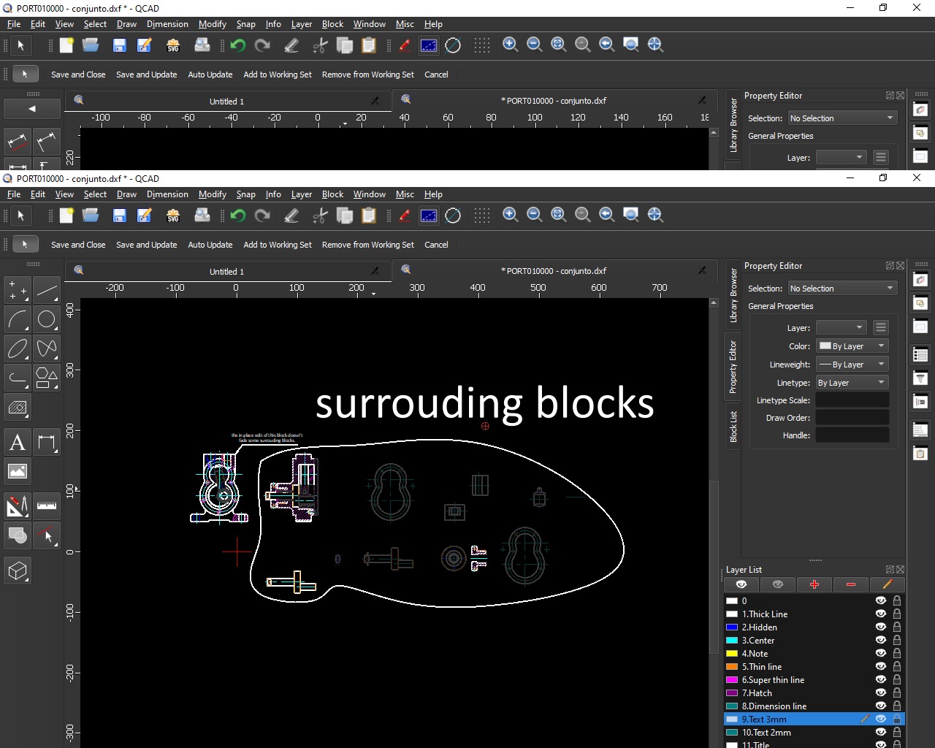The height and width of the screenshot is (748, 935).
Task: Hide the 2.Hidden layer using eye icon
Action: click(x=881, y=627)
